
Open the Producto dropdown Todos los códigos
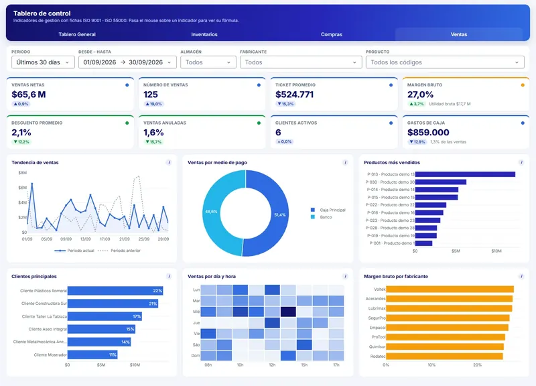click(x=445, y=62)
